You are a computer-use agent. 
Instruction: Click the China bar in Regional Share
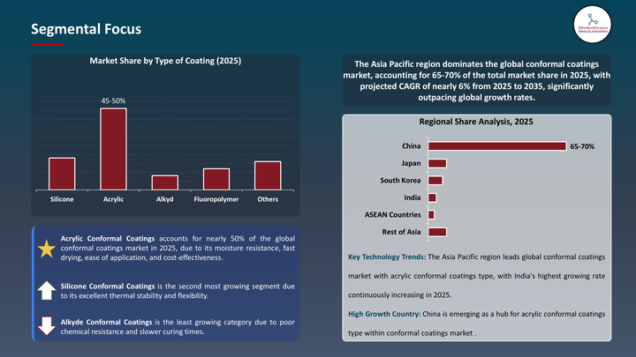pyautogui.click(x=496, y=146)
